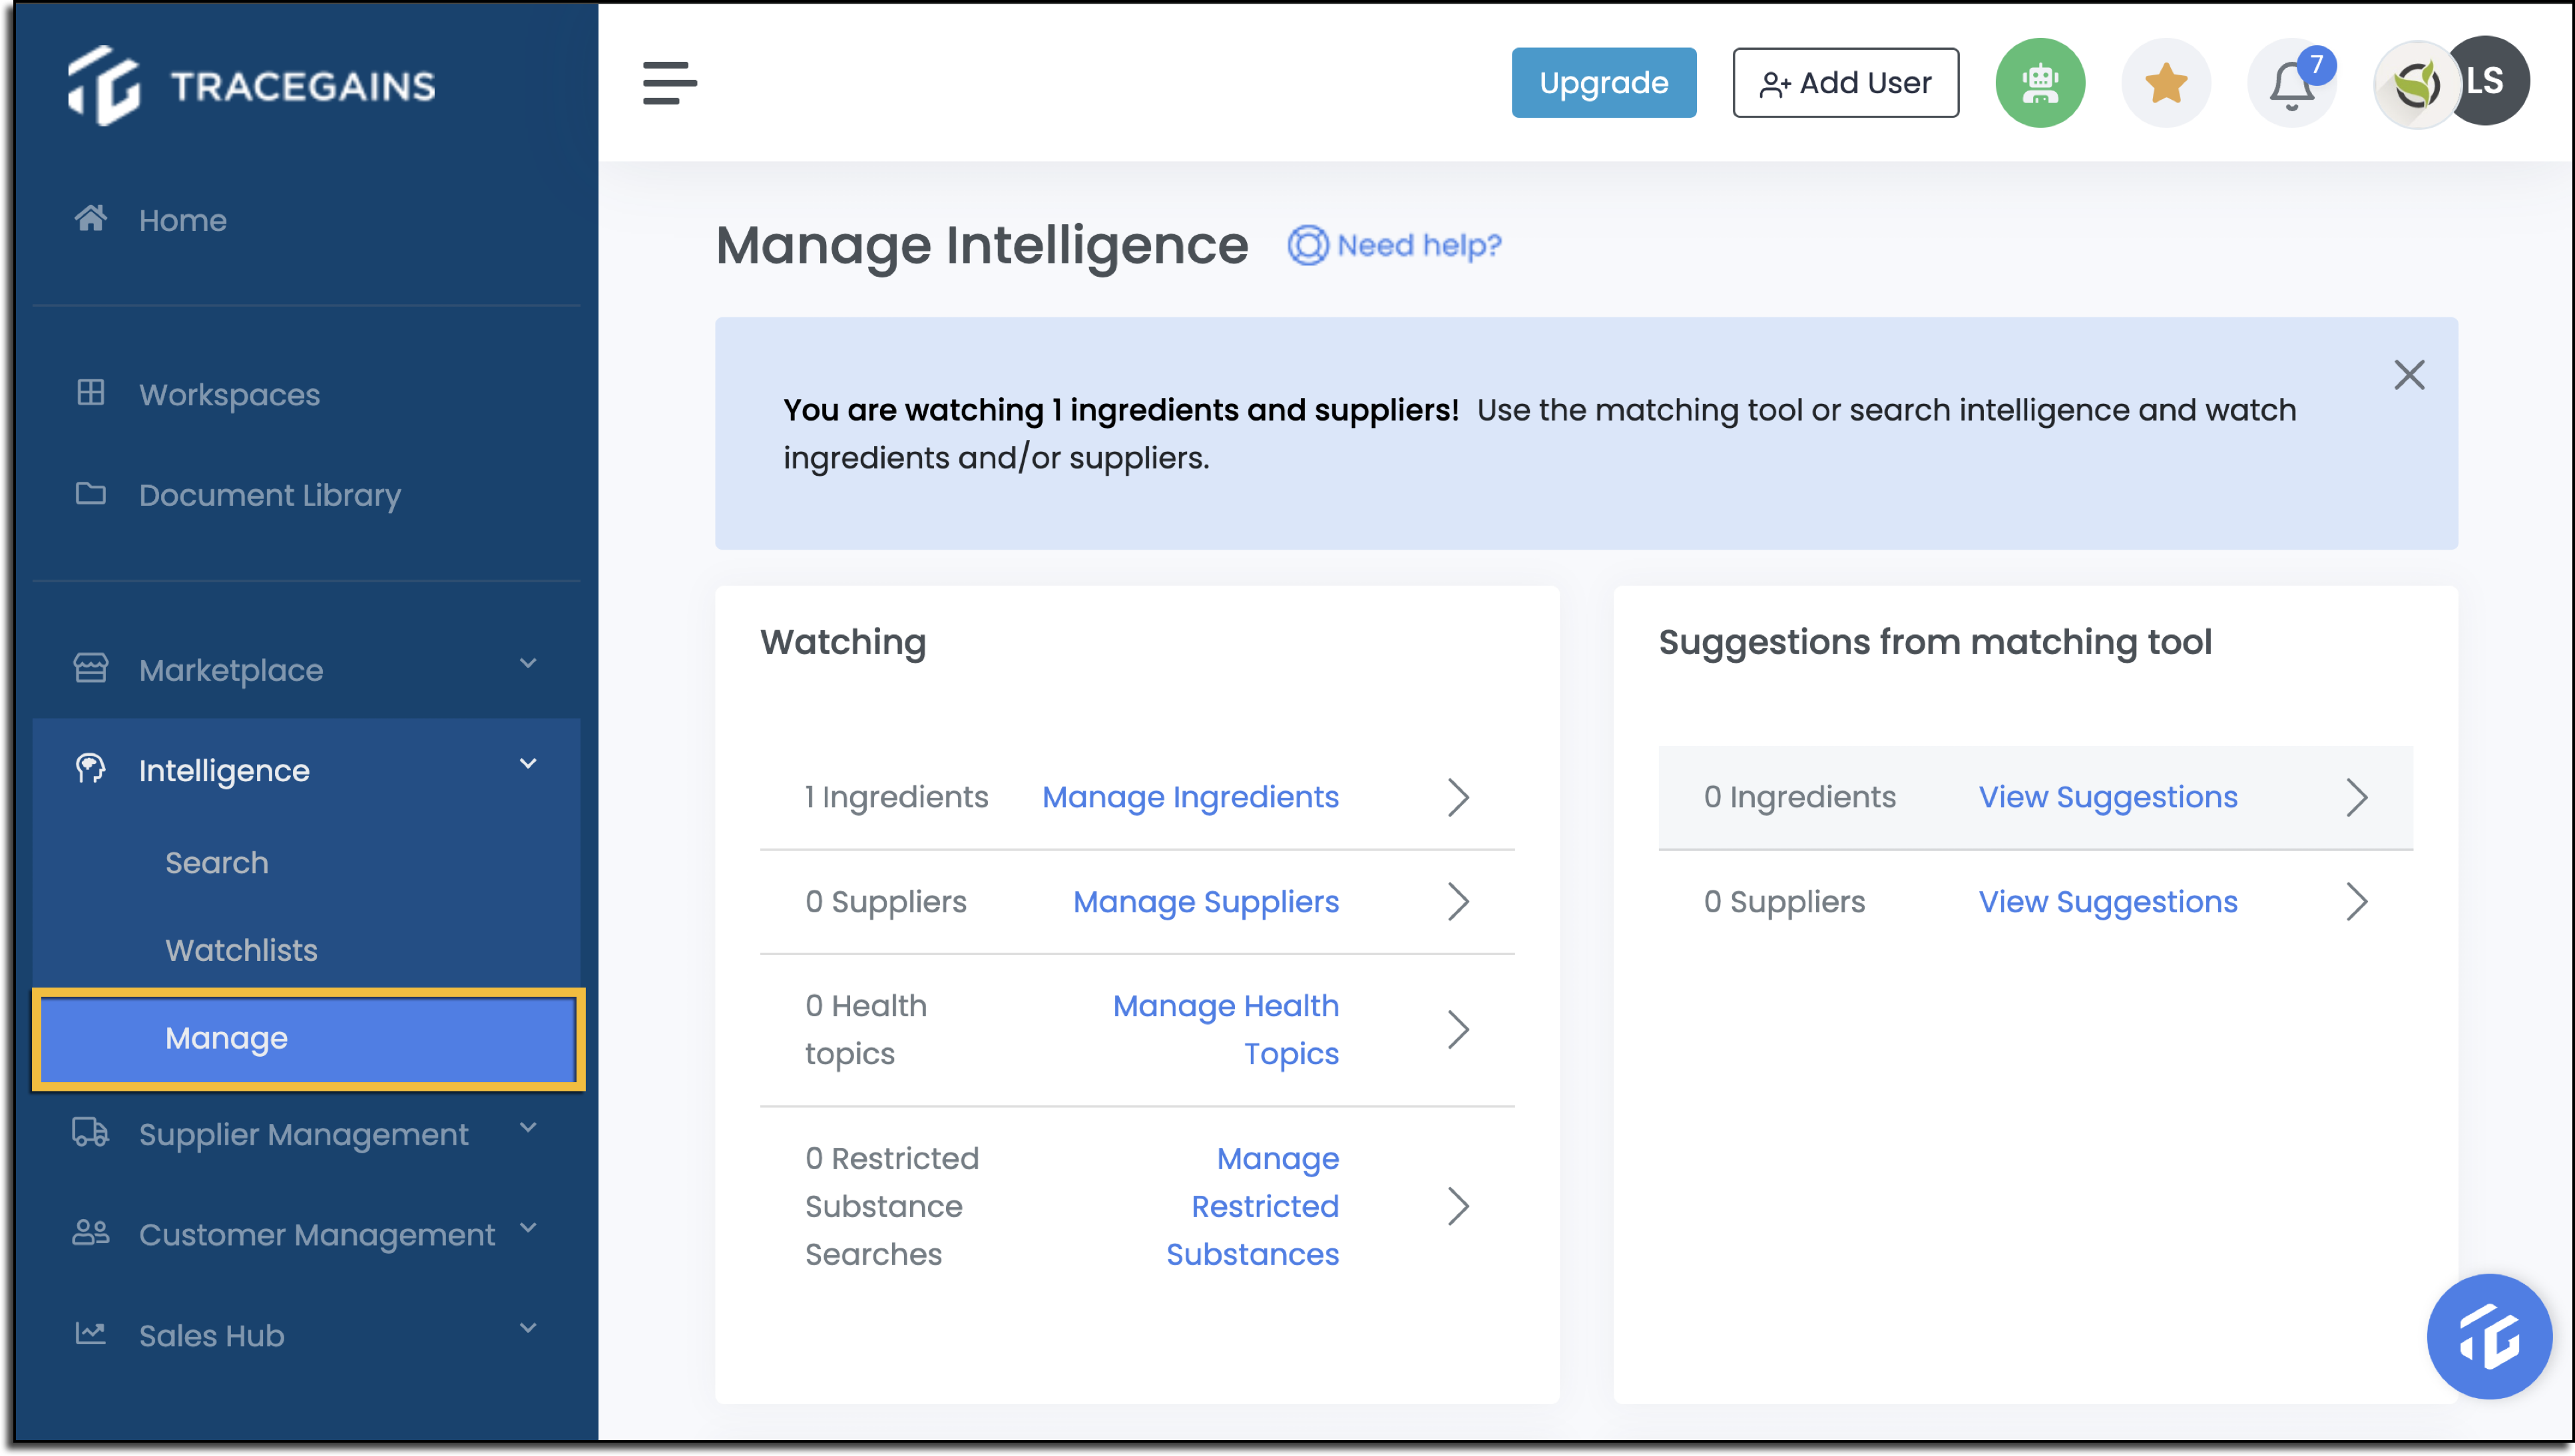This screenshot has width=2575, height=1456.
Task: Expand the Marketplace menu chevron
Action: [528, 664]
